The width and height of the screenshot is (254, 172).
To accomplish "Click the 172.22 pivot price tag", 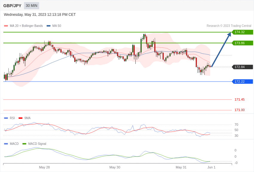I will click(x=242, y=82).
